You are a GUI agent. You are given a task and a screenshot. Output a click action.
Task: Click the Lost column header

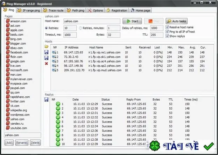(157, 47)
